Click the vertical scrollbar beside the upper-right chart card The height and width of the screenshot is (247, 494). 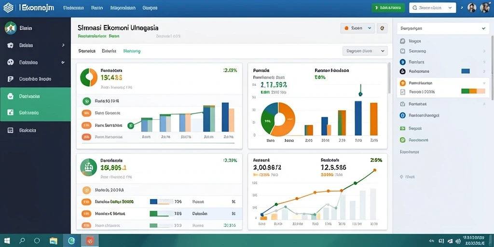tap(389, 78)
